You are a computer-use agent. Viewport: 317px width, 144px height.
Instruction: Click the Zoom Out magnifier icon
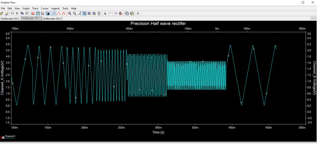pos(74,13)
